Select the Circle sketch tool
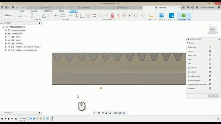The width and height of the screenshot is (221, 124). point(32,15)
